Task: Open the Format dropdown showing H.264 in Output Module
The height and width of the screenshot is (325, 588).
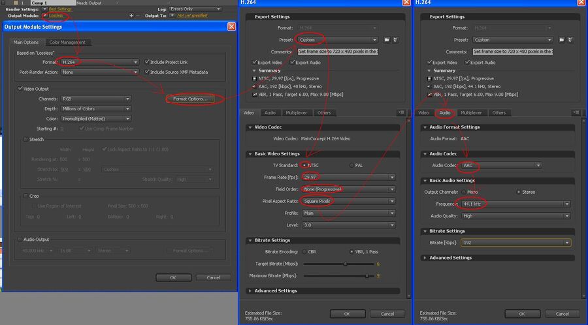Action: [100, 62]
